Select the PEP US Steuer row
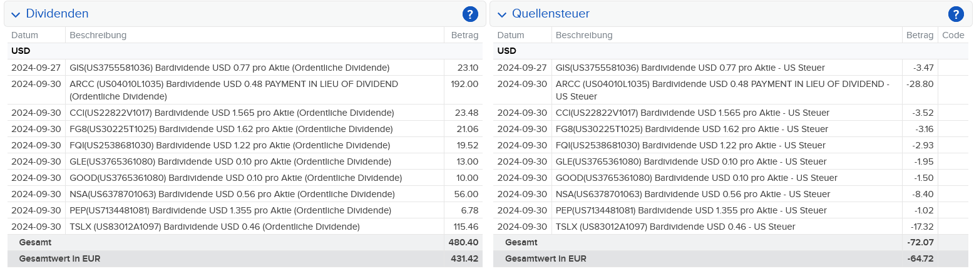The width and height of the screenshot is (974, 271). (692, 210)
